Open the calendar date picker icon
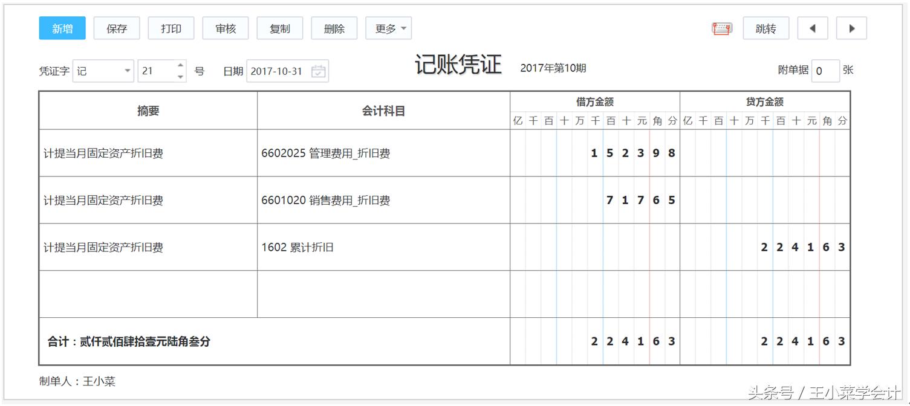Image resolution: width=910 pixels, height=406 pixels. [x=319, y=71]
